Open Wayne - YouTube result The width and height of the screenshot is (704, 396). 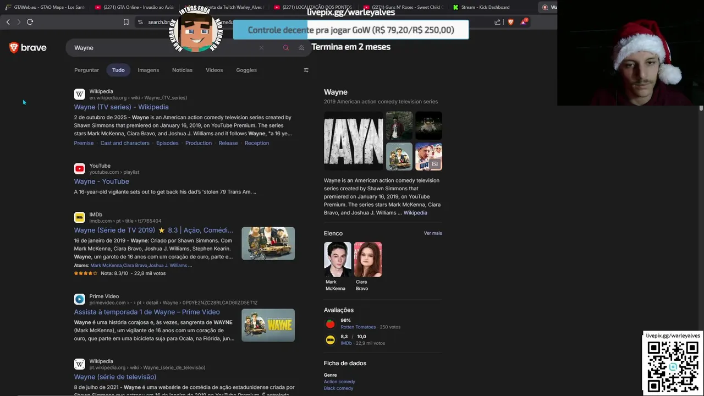(x=102, y=181)
